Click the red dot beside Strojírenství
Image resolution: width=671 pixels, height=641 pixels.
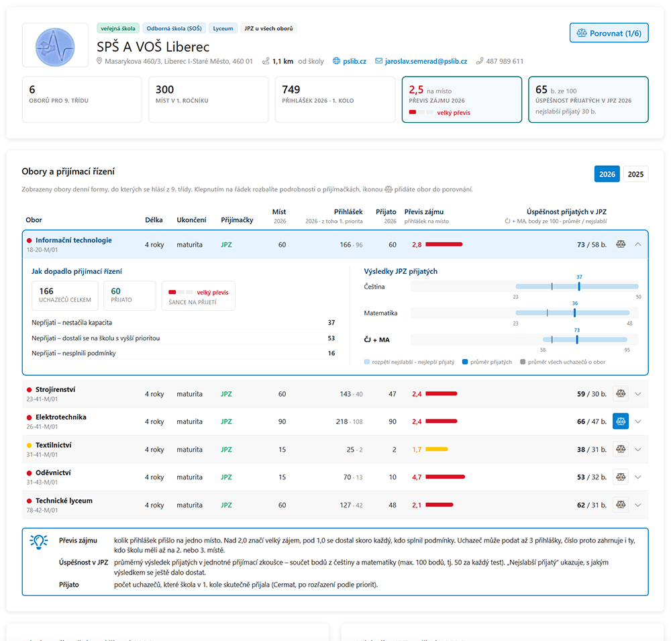(29, 390)
